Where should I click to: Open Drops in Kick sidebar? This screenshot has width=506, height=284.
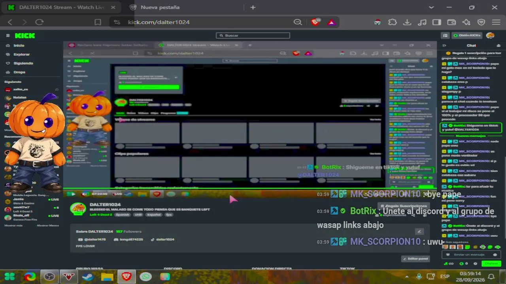coord(19,72)
